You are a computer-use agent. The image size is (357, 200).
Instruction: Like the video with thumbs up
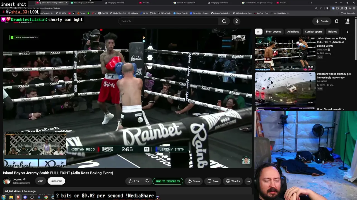pos(134,181)
